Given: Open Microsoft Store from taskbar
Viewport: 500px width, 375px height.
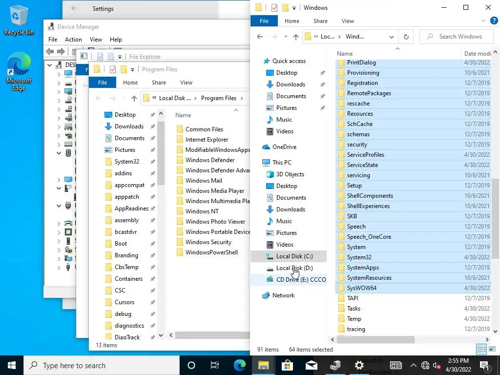Looking at the screenshot, I should [x=287, y=365].
